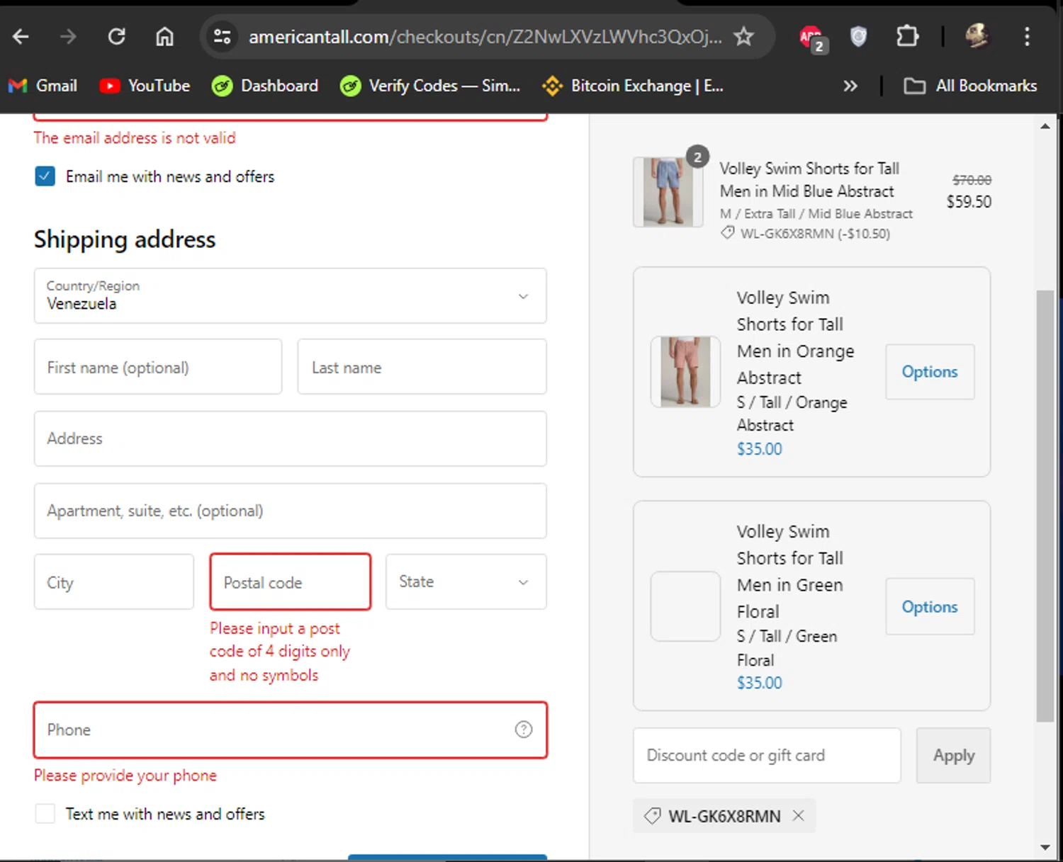Reload the checkout page
Screen dimensions: 1063x862
116,36
